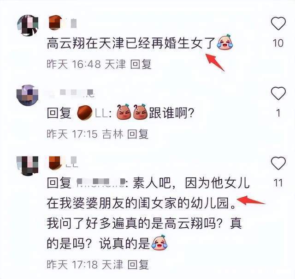Tap the confused emoji pair before 跟谁啊

(132, 112)
